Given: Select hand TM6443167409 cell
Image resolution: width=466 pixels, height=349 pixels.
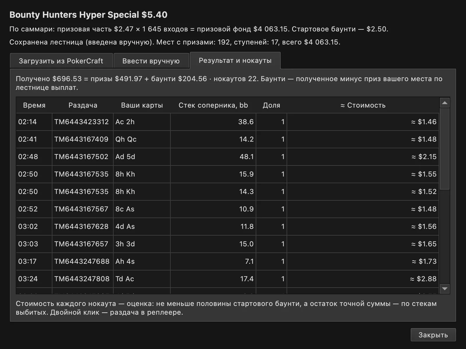Looking at the screenshot, I should [83, 139].
